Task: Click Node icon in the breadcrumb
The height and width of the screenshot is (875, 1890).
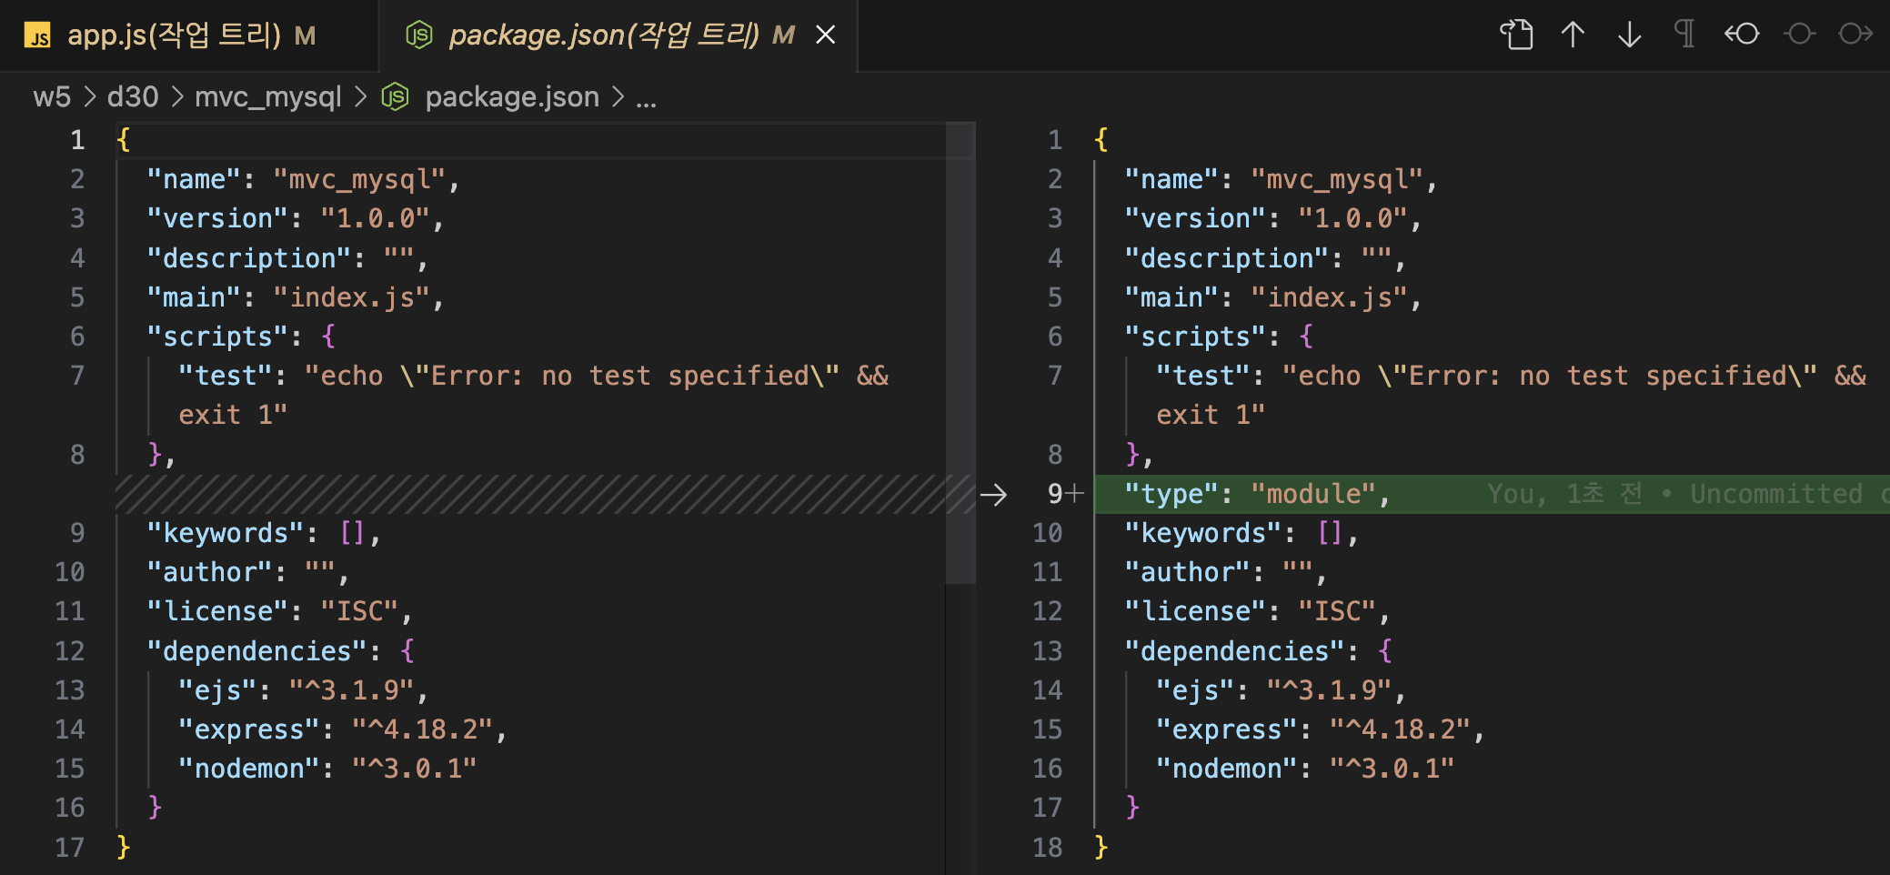Action: (395, 96)
